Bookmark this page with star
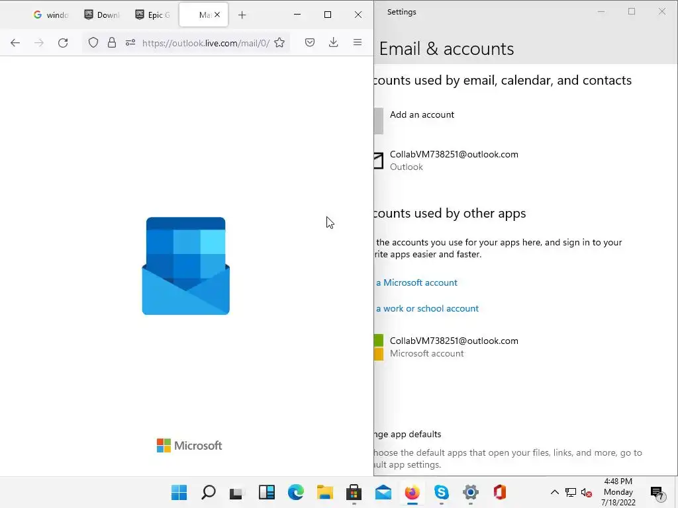The width and height of the screenshot is (678, 508). pos(279,42)
